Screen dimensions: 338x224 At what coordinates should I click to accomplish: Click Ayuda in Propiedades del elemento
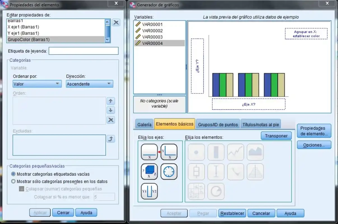click(x=86, y=213)
